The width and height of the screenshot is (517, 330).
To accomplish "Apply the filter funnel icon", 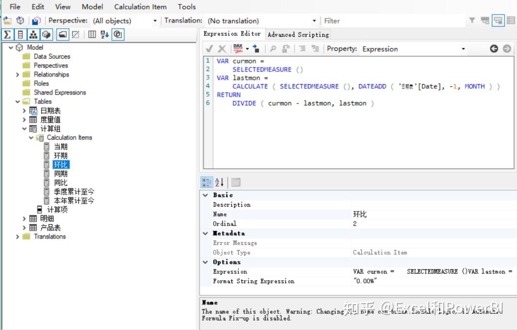I will point(472,21).
